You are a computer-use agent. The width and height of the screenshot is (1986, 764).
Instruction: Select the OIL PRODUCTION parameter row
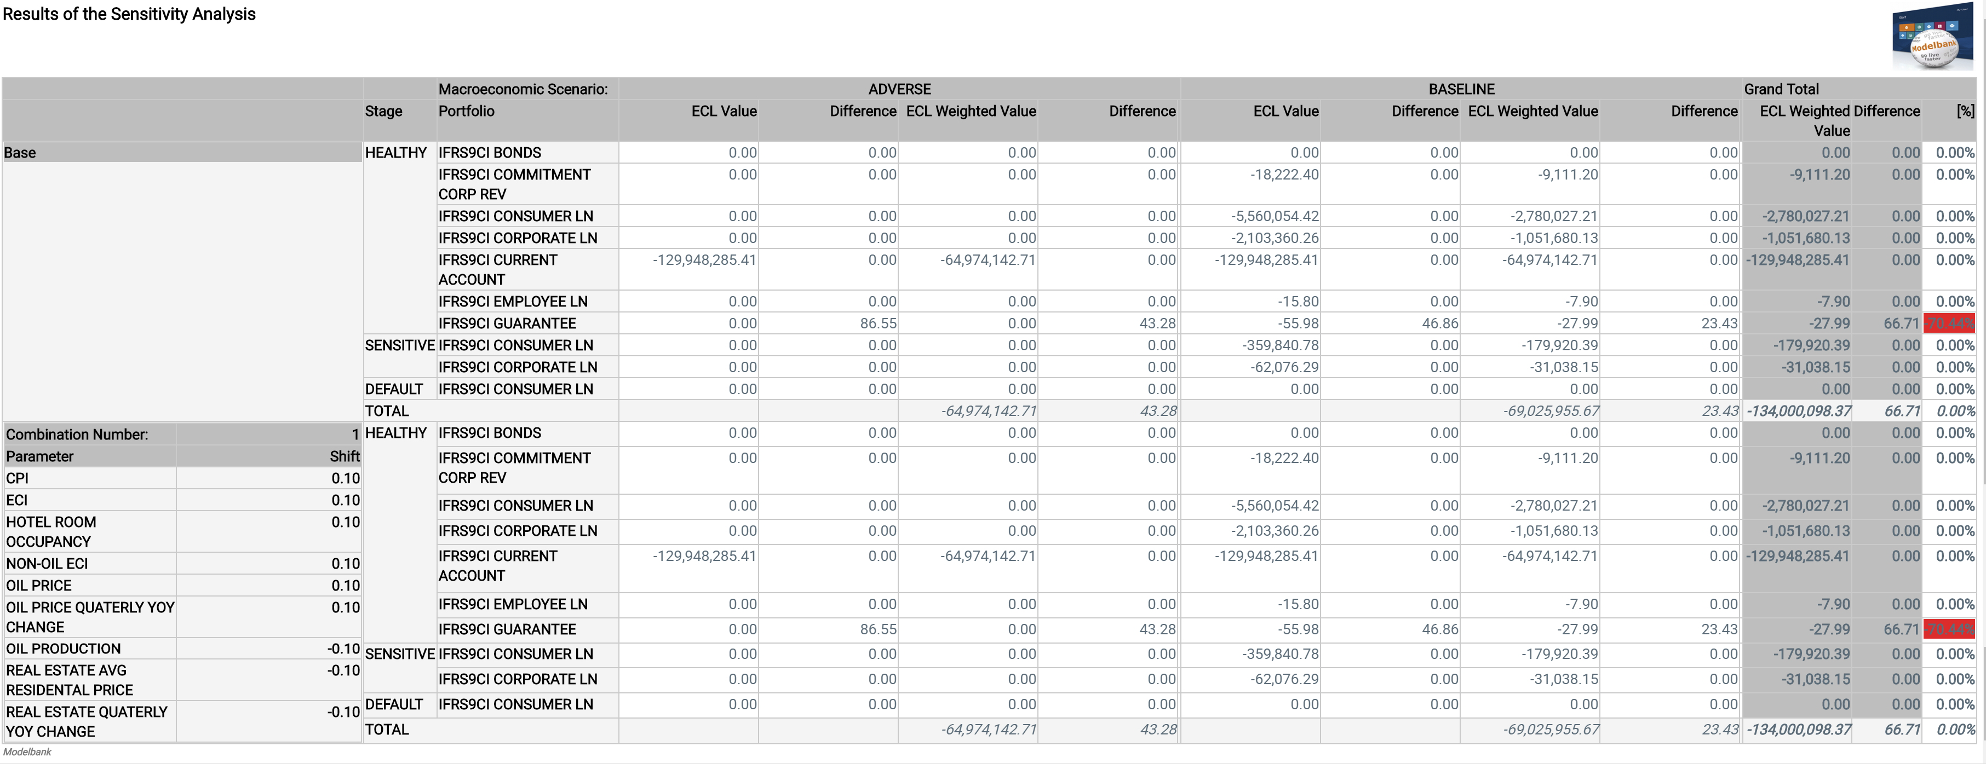(x=63, y=649)
